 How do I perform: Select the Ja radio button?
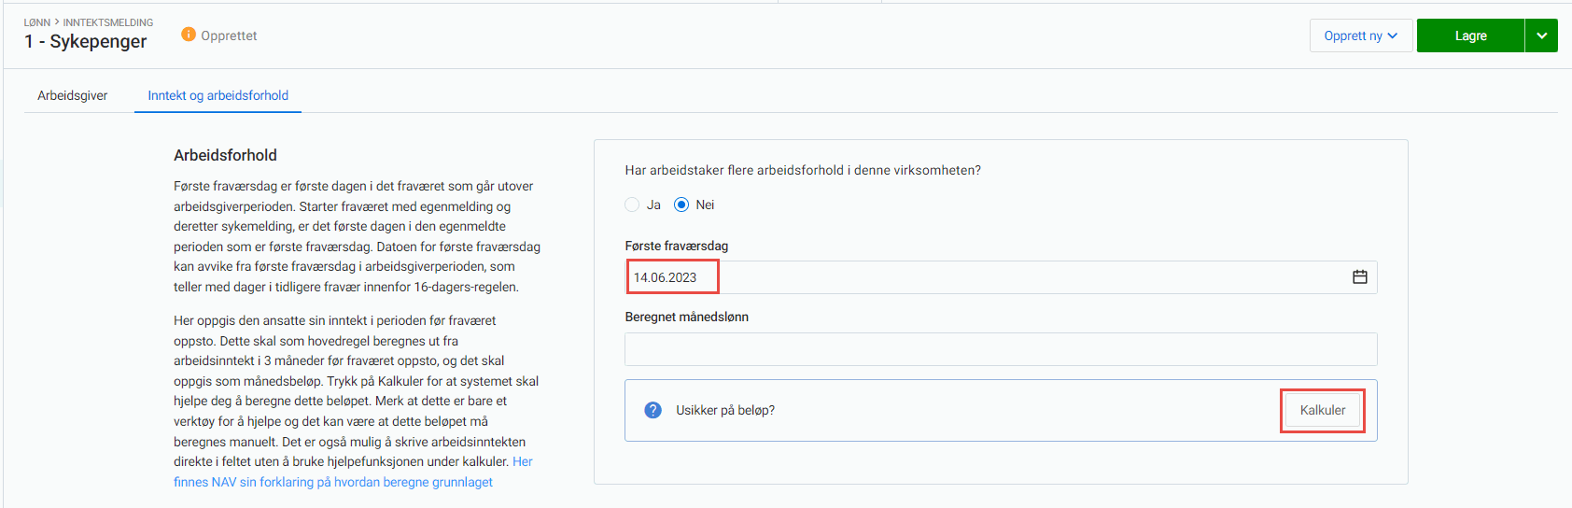click(633, 205)
